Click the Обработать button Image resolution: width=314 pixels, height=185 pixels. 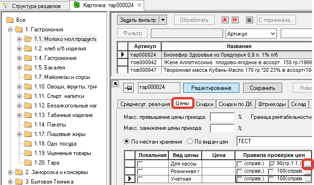point(194,20)
